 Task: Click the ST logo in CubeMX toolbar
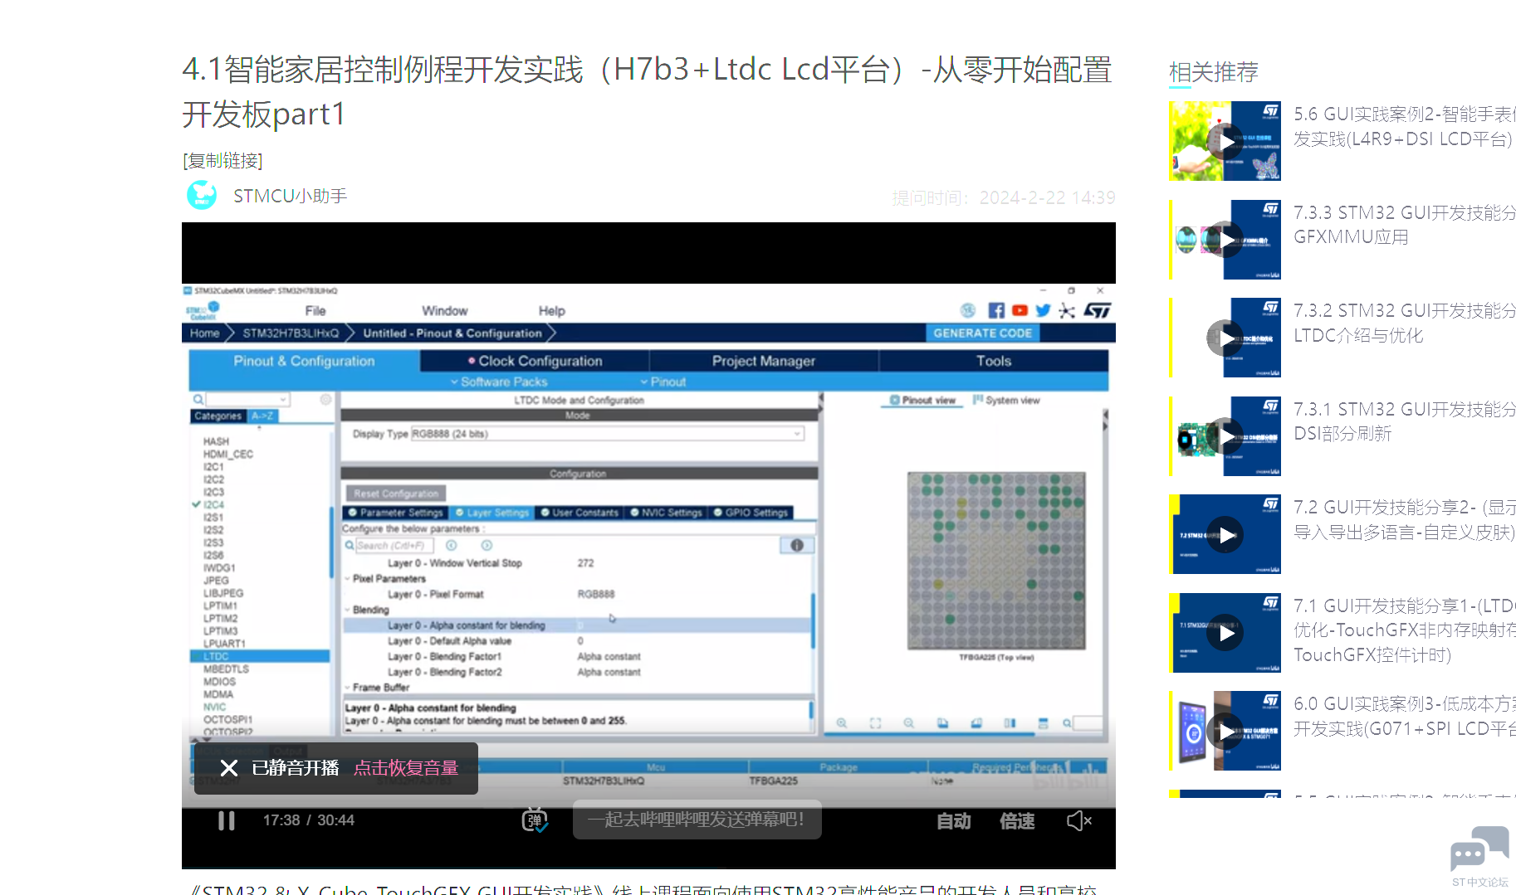coord(1097,310)
